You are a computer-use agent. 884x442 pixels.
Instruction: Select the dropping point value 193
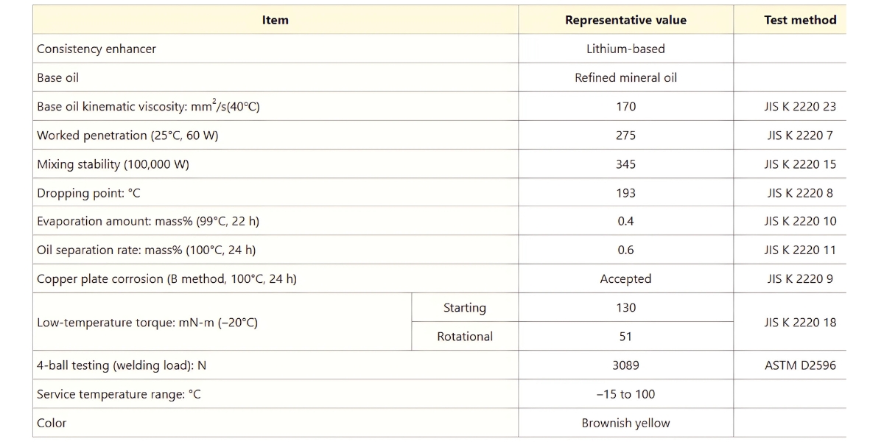[x=625, y=193]
